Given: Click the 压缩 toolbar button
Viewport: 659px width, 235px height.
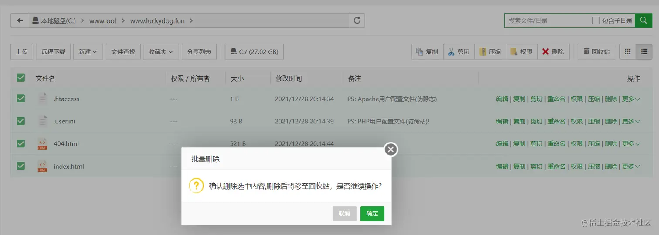Looking at the screenshot, I should 490,52.
